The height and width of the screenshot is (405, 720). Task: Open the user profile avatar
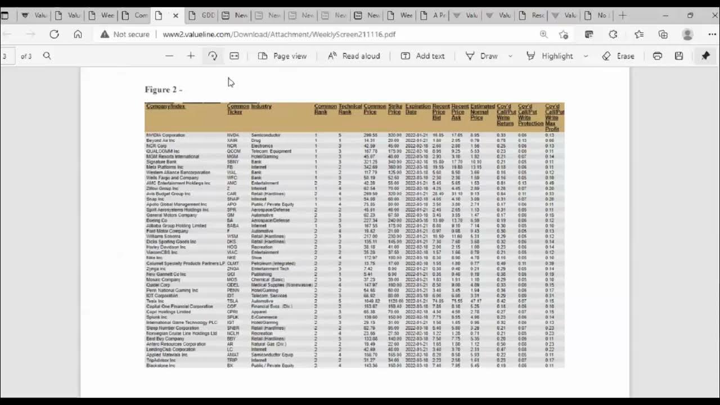point(687,34)
